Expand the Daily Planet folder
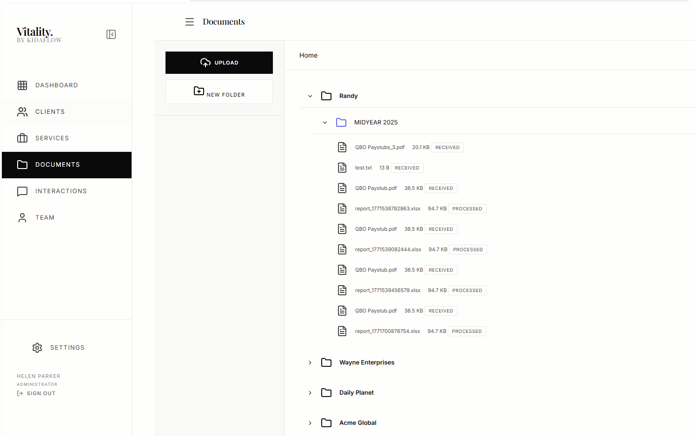Viewport: 695px width, 436px height. 310,393
